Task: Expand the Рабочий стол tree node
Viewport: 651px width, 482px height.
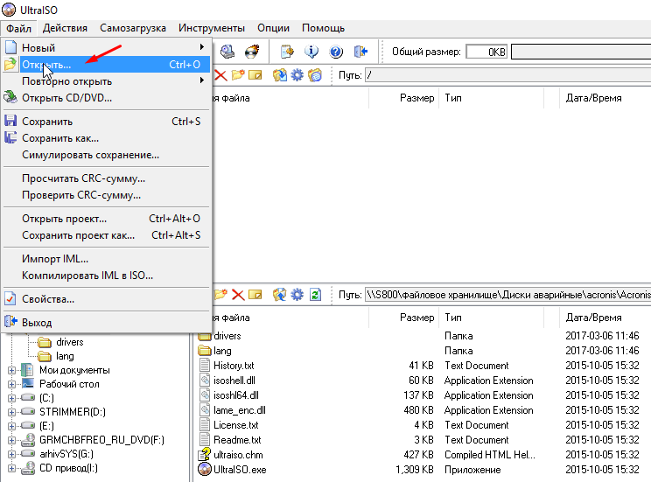Action: click(11, 384)
